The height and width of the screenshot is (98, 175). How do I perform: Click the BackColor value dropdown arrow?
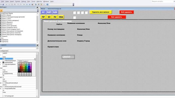(35, 59)
